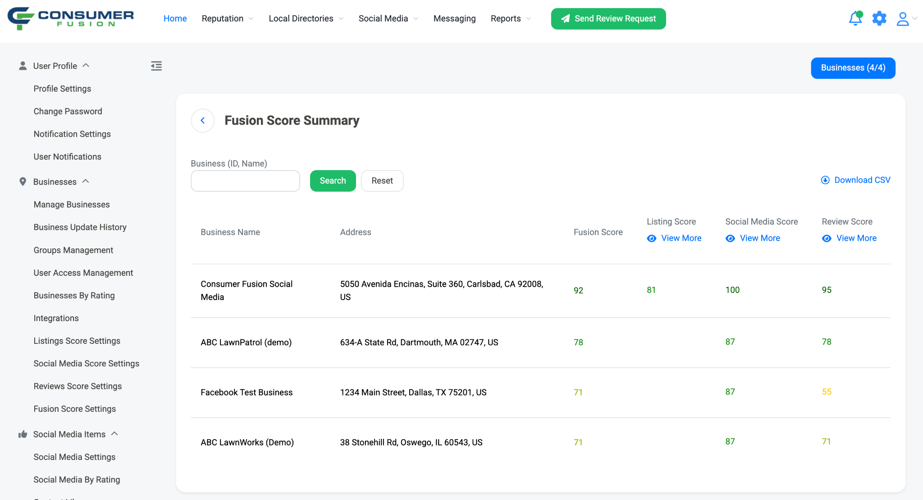Open the notifications bell

[x=855, y=18]
